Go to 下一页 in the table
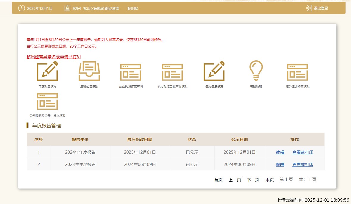 [x=253, y=180]
